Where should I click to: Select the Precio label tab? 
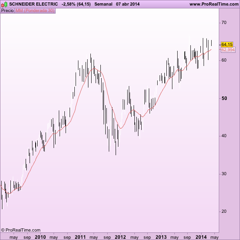[x=7, y=11]
